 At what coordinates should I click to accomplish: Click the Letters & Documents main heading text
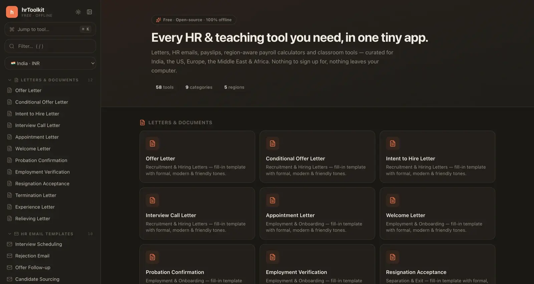[x=180, y=123]
